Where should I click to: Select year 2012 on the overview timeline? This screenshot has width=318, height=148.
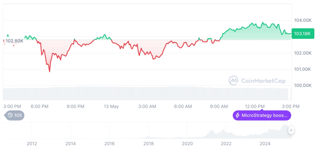click(31, 144)
